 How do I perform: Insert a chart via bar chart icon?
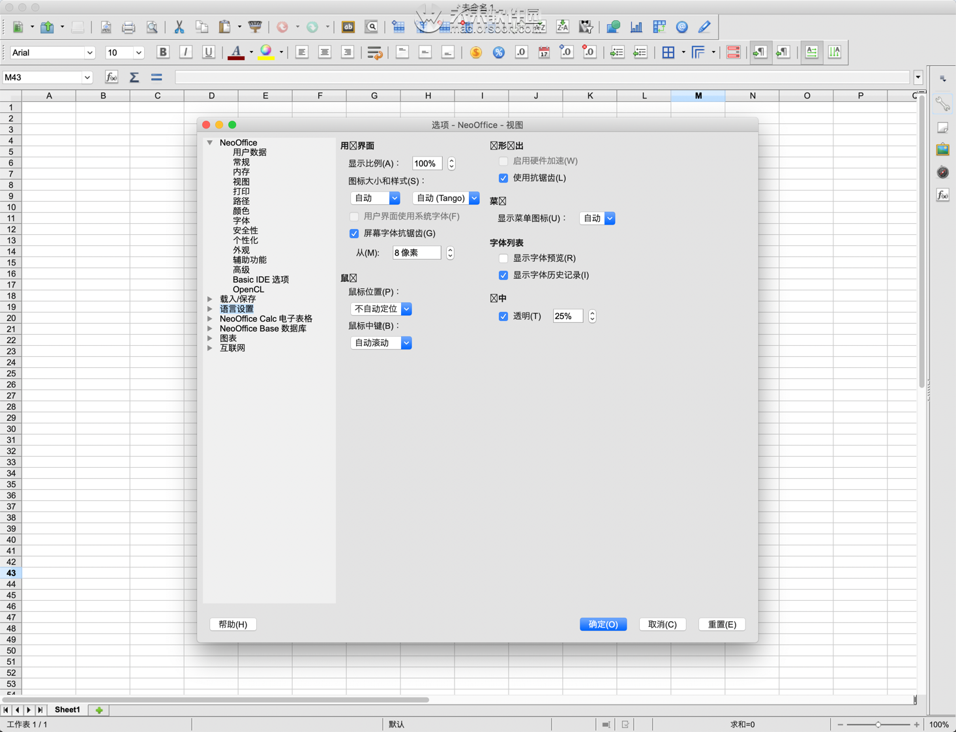pyautogui.click(x=636, y=27)
